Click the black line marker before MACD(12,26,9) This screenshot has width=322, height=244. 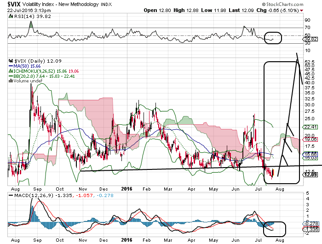[x=11, y=195]
